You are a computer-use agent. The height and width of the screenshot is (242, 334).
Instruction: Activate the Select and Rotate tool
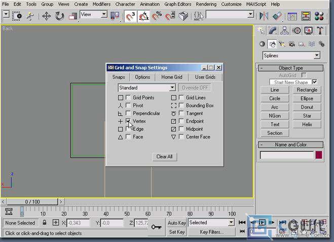coord(59,16)
